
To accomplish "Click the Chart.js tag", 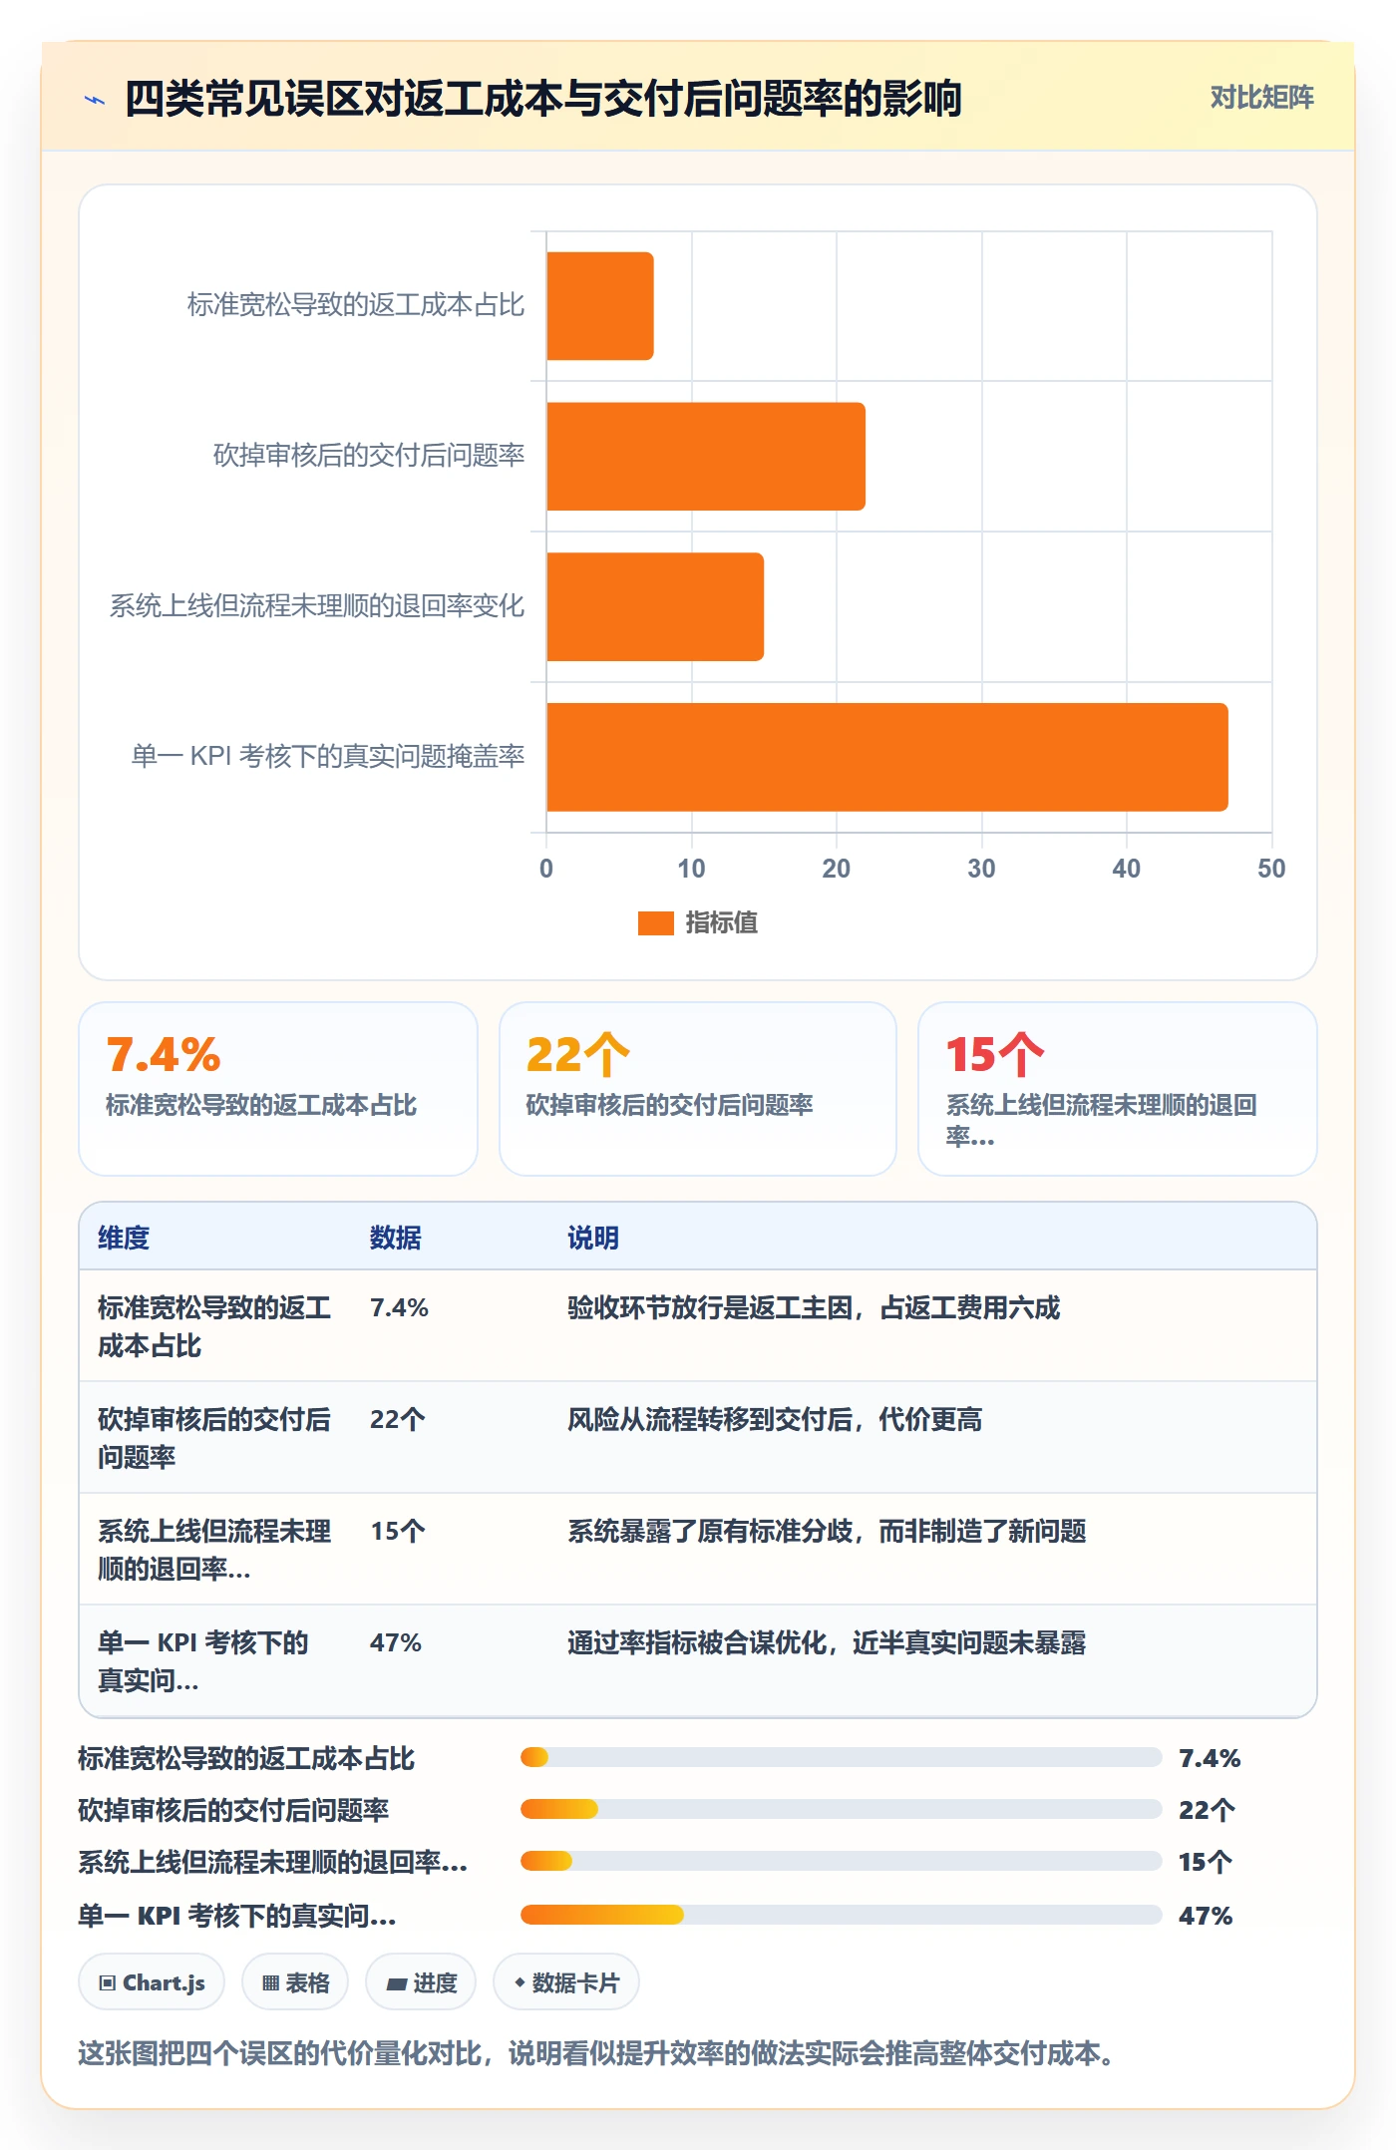I will [152, 1982].
